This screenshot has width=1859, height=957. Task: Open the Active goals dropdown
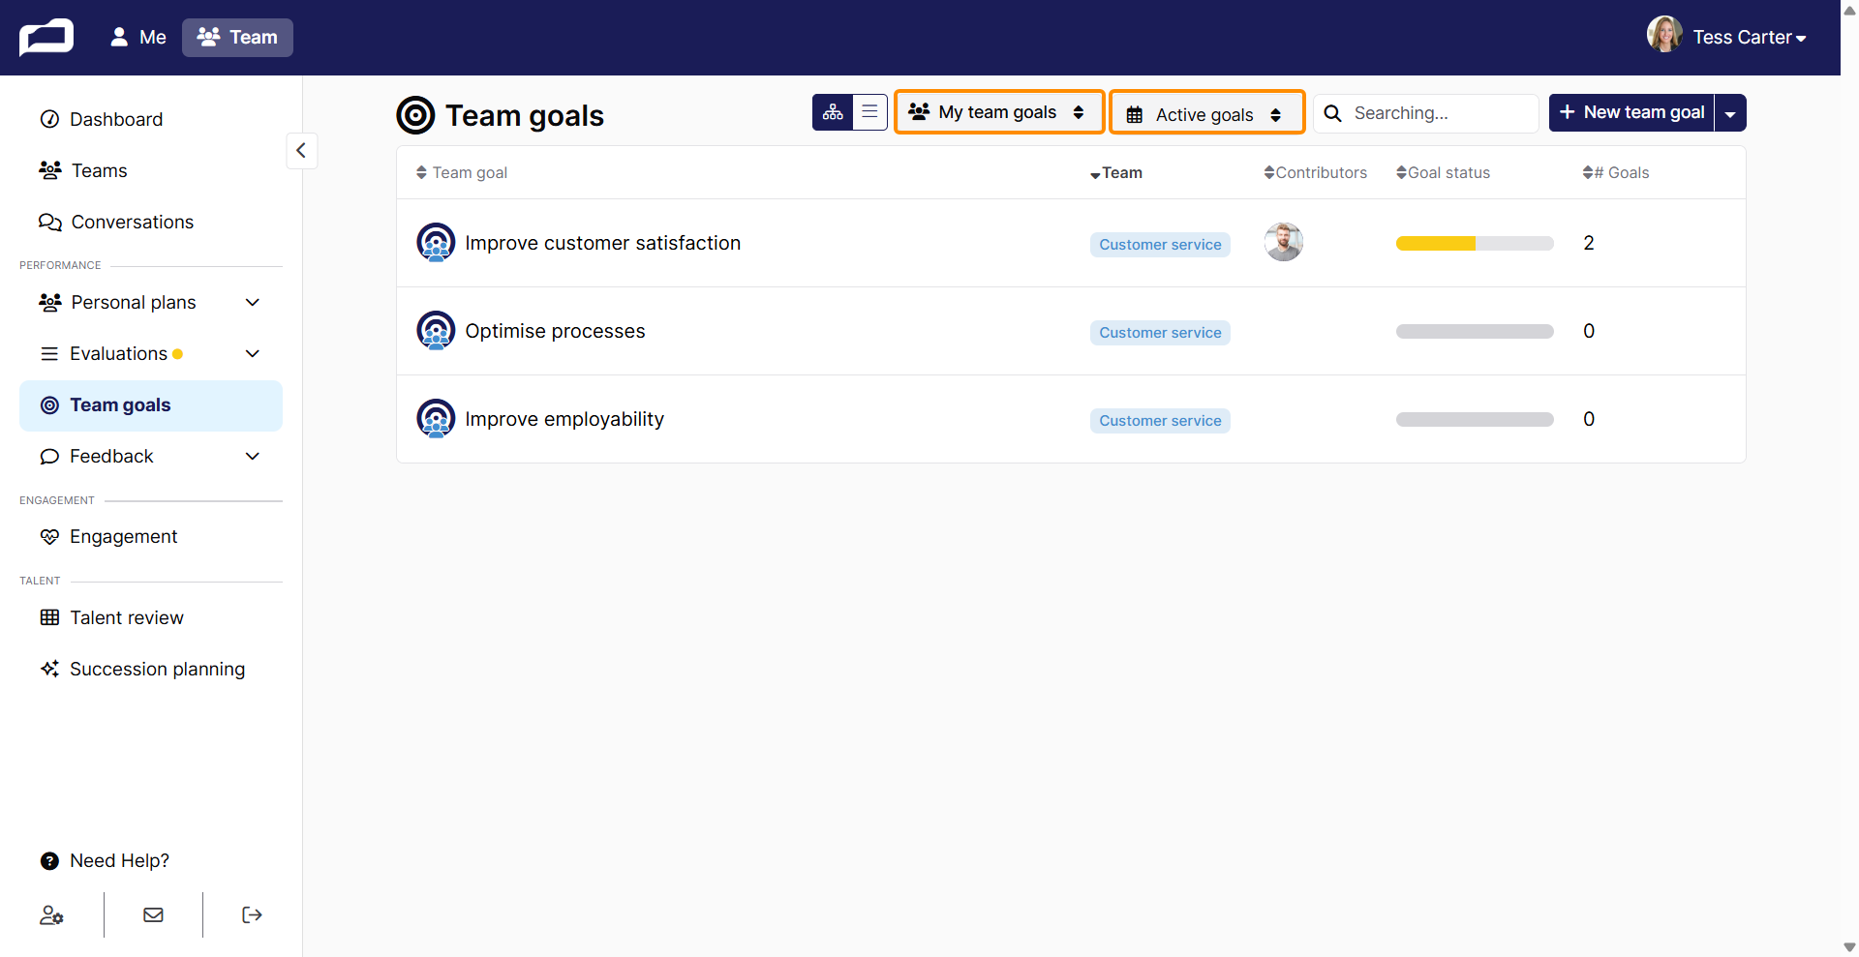pyautogui.click(x=1206, y=114)
